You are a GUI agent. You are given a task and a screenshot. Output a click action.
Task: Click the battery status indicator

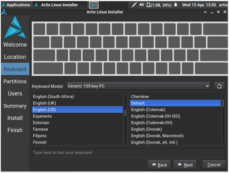(159, 5)
